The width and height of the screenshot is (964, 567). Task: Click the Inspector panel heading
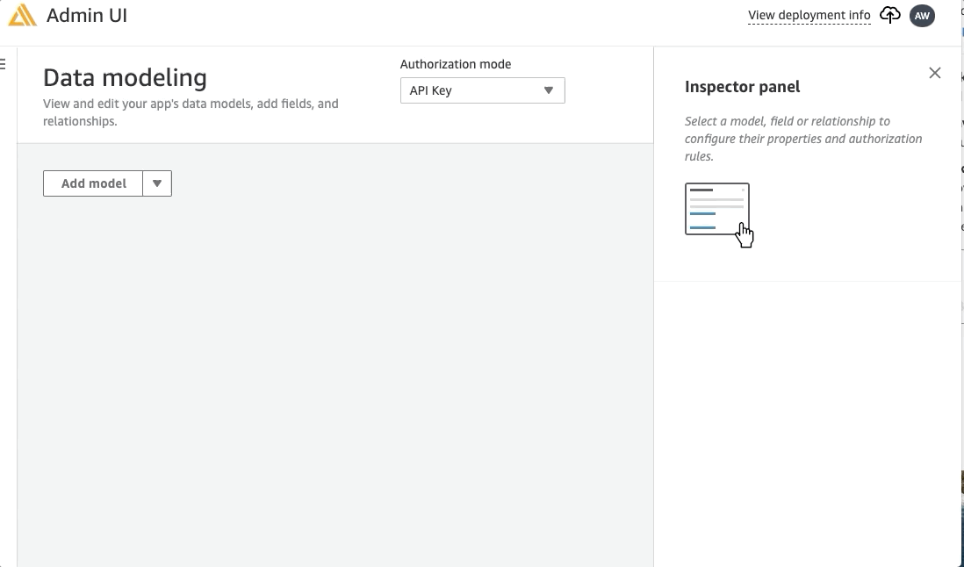(742, 87)
